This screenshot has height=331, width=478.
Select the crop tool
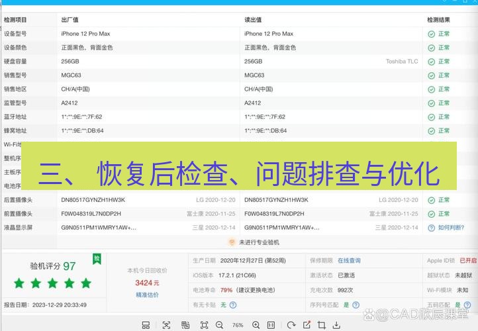[321, 325]
